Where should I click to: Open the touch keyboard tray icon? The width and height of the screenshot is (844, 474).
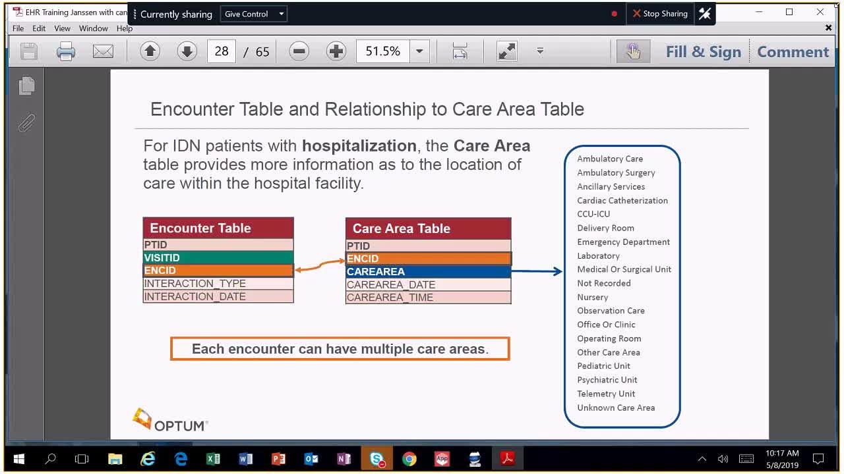tap(746, 459)
